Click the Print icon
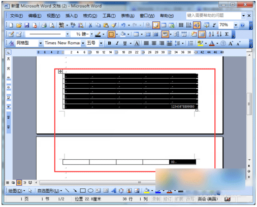257x207 pixels. (x=44, y=25)
